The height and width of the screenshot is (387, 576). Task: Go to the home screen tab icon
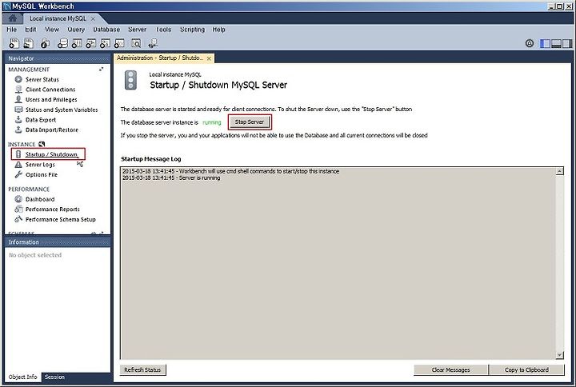(13, 18)
